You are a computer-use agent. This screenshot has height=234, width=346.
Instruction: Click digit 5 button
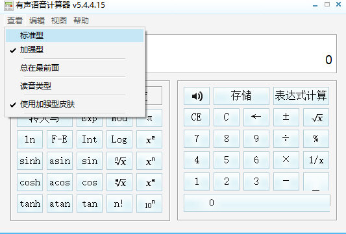point(227,160)
